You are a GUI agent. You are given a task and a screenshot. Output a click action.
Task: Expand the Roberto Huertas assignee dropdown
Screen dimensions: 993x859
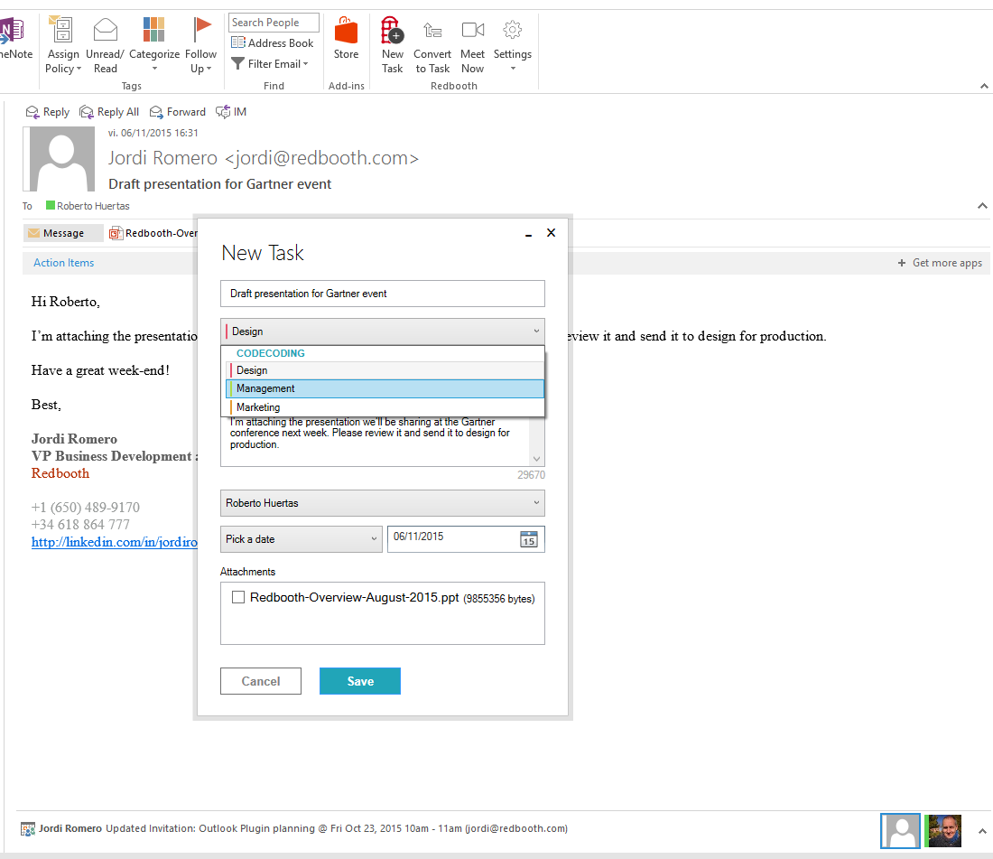click(382, 503)
